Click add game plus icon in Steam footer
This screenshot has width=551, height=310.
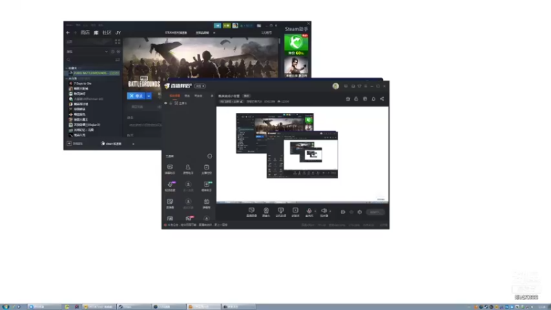(x=70, y=143)
